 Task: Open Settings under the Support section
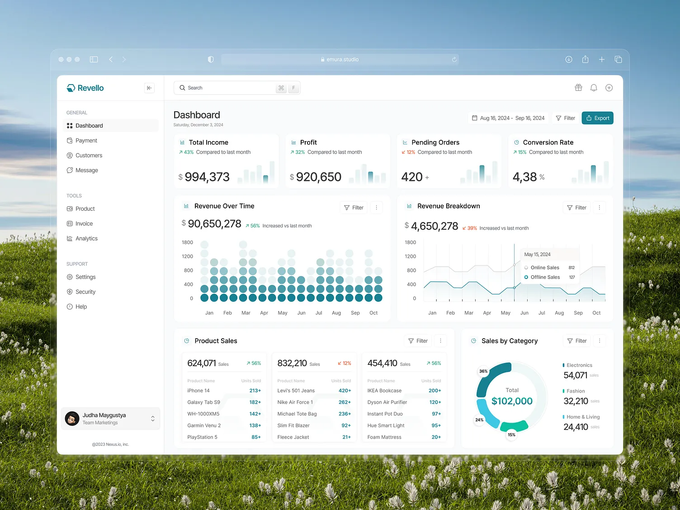[x=85, y=277]
